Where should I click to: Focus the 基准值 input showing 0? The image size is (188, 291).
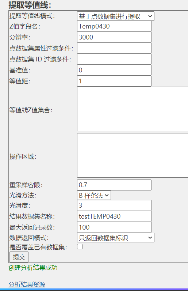(x=114, y=70)
